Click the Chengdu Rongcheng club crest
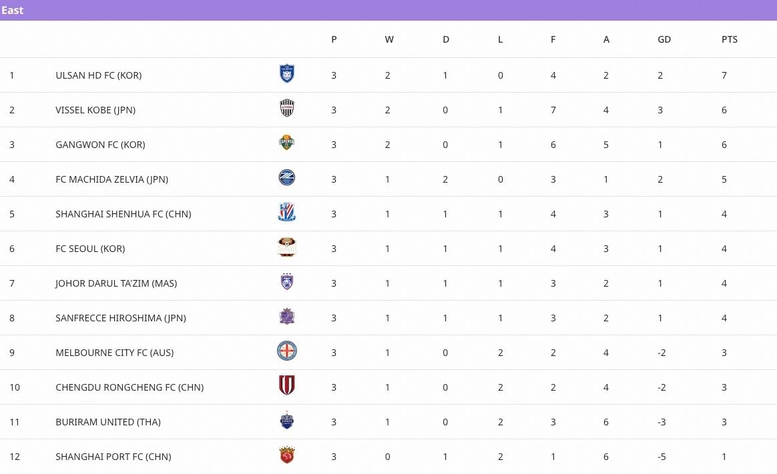Image resolution: width=777 pixels, height=474 pixels. [x=287, y=385]
